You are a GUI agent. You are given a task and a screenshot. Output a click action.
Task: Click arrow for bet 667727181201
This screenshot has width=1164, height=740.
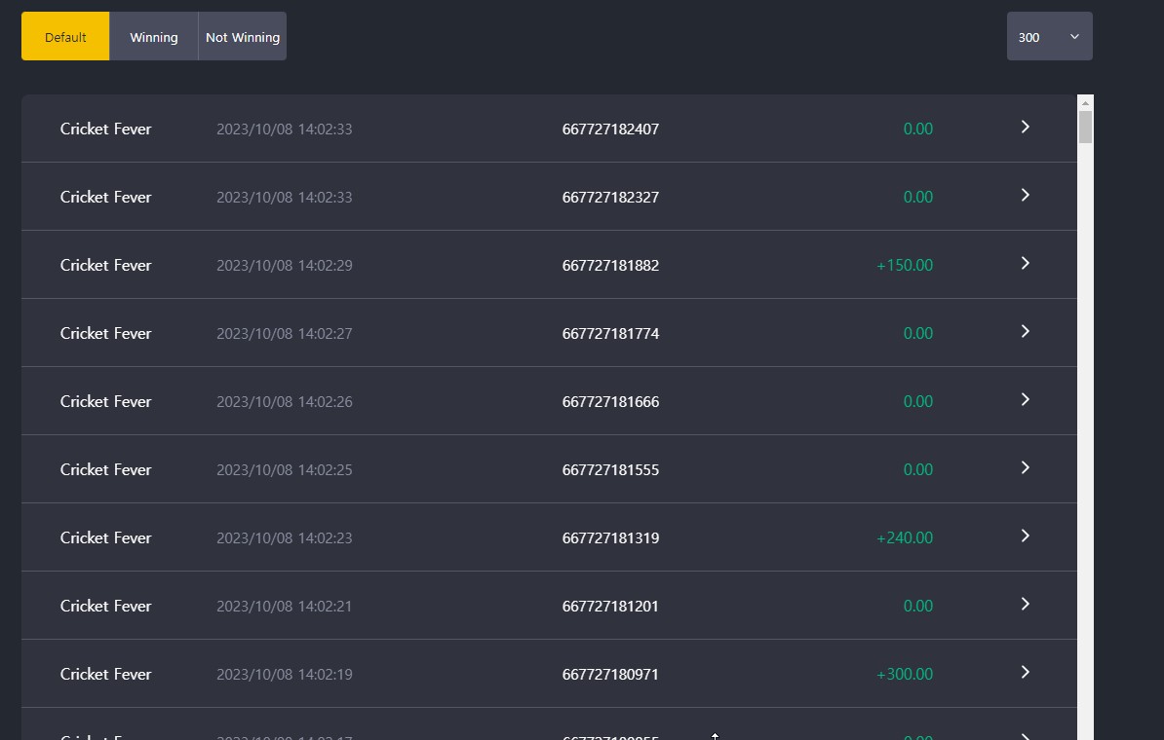coord(1026,605)
